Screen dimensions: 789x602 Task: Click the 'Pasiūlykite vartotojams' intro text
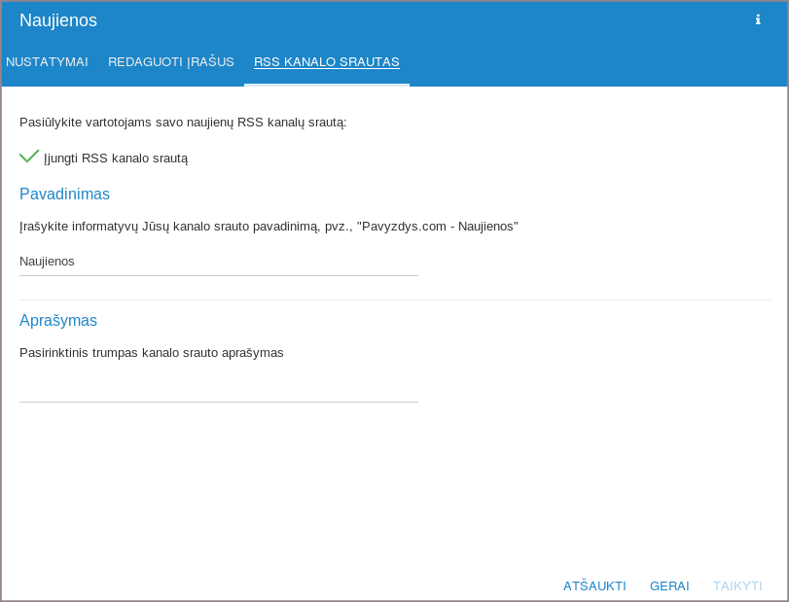(x=183, y=122)
